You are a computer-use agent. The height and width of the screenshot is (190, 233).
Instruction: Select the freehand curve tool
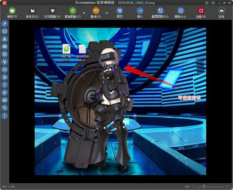tap(5, 85)
